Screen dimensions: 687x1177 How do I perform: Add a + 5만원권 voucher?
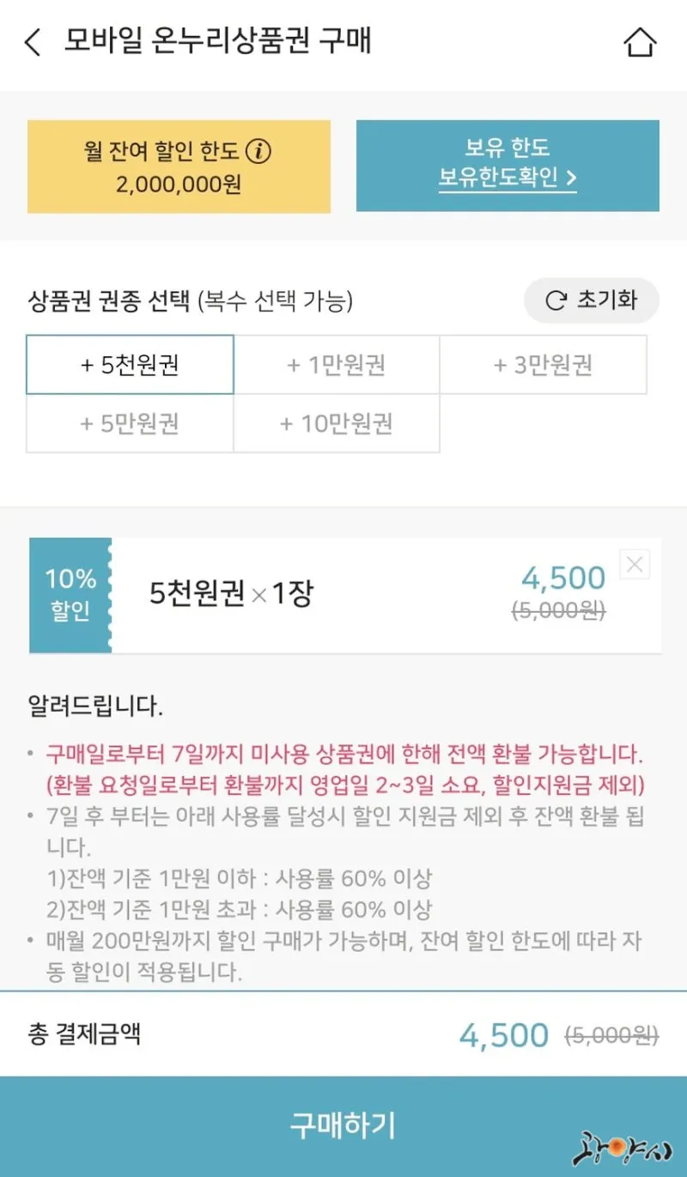(x=130, y=423)
